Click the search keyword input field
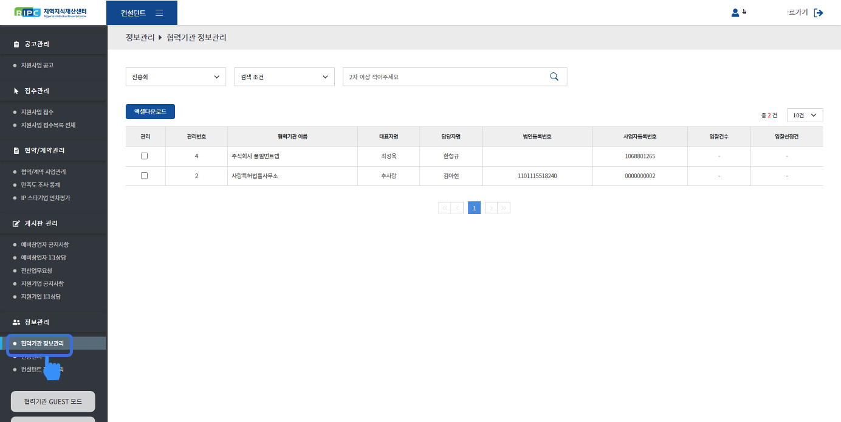This screenshot has height=422, width=841. (x=444, y=77)
